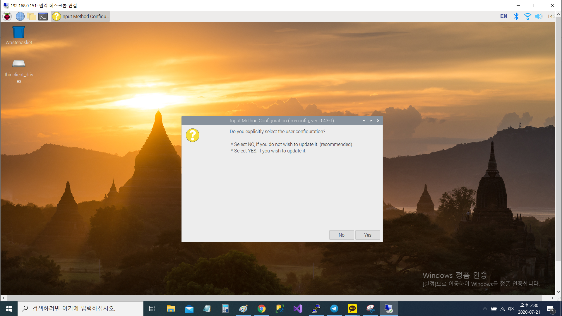
Task: Show hidden Windows tray icons chevron
Action: pyautogui.click(x=485, y=309)
